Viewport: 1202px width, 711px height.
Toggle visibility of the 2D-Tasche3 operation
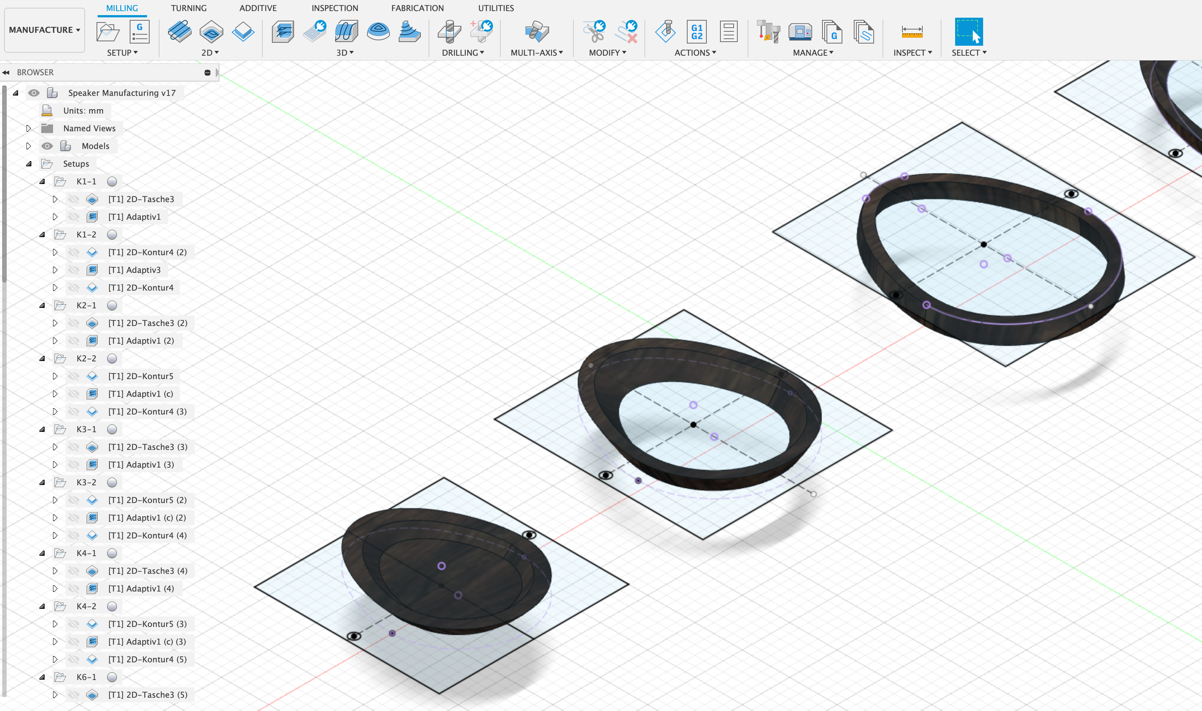click(x=73, y=199)
